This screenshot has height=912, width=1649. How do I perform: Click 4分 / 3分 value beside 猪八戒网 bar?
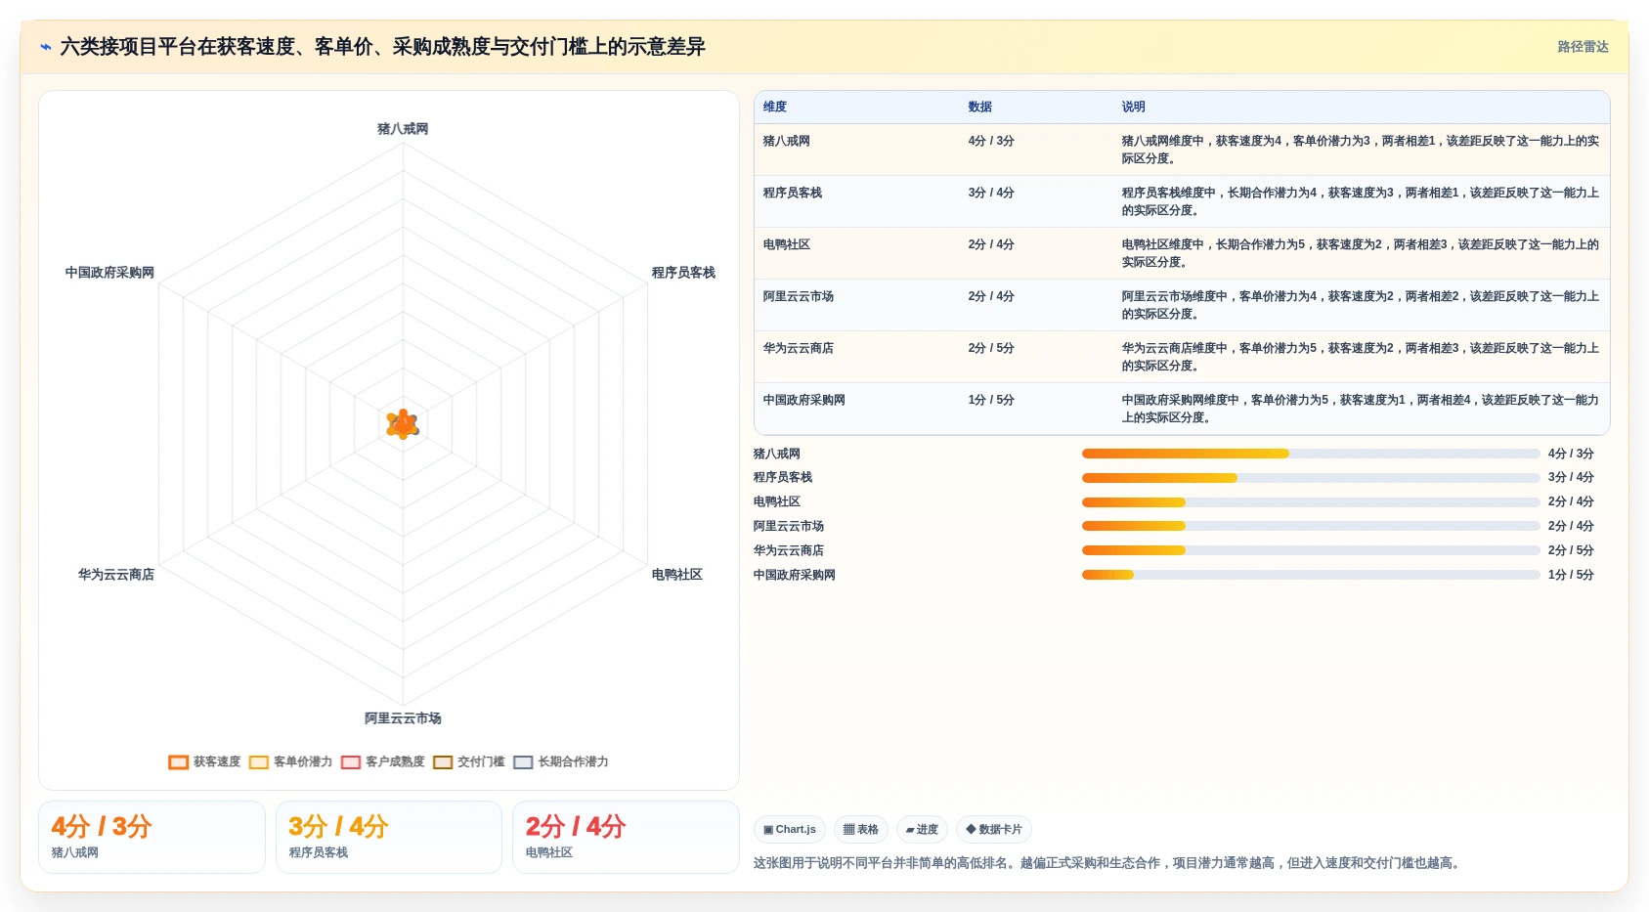coord(1571,454)
